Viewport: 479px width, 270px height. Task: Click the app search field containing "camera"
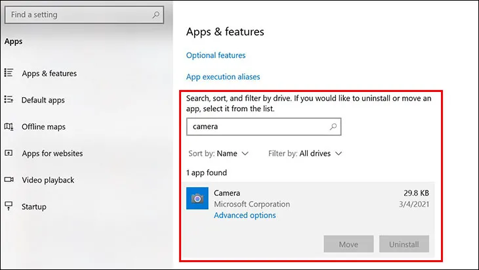(256, 126)
